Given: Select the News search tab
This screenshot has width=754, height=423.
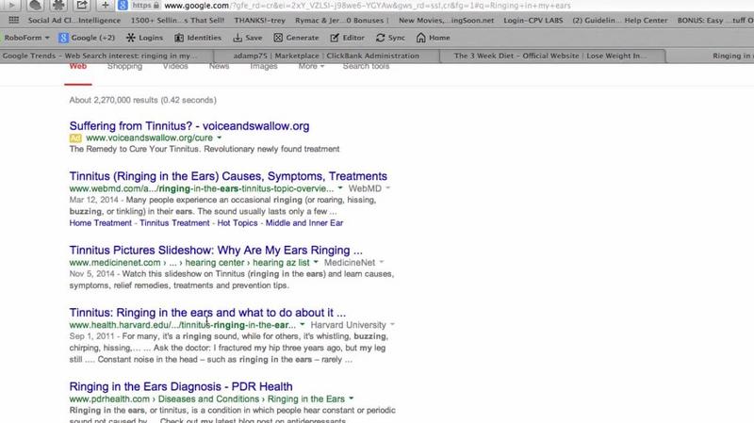Looking at the screenshot, I should coord(219,66).
